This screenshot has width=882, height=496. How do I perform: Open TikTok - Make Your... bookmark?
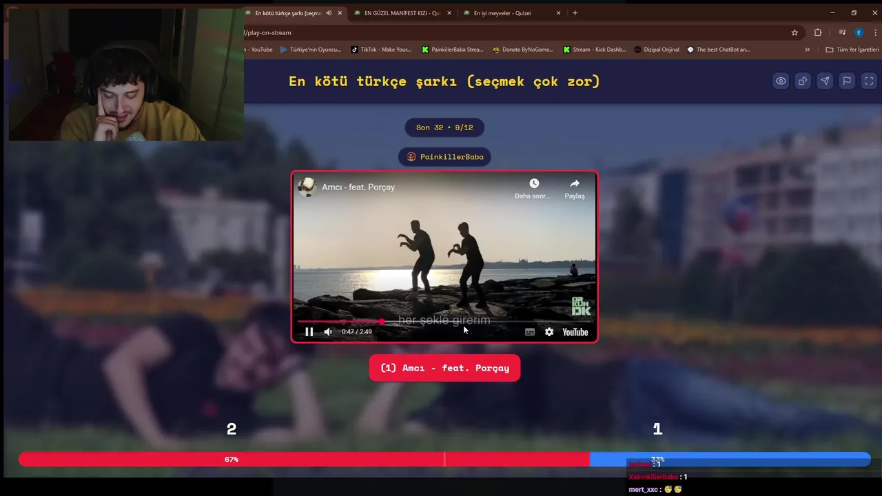(381, 50)
